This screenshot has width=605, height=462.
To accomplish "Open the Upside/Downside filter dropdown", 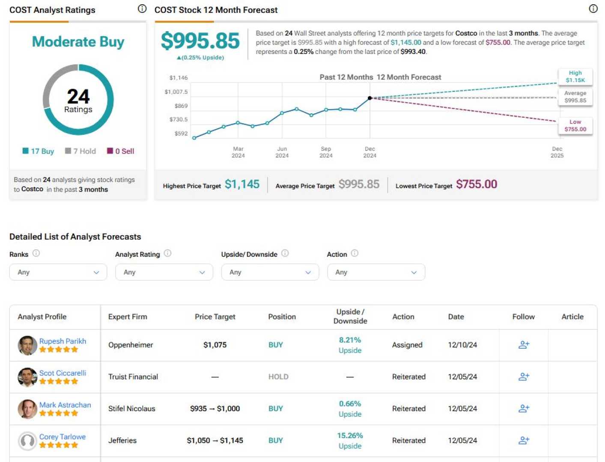I will pyautogui.click(x=270, y=272).
